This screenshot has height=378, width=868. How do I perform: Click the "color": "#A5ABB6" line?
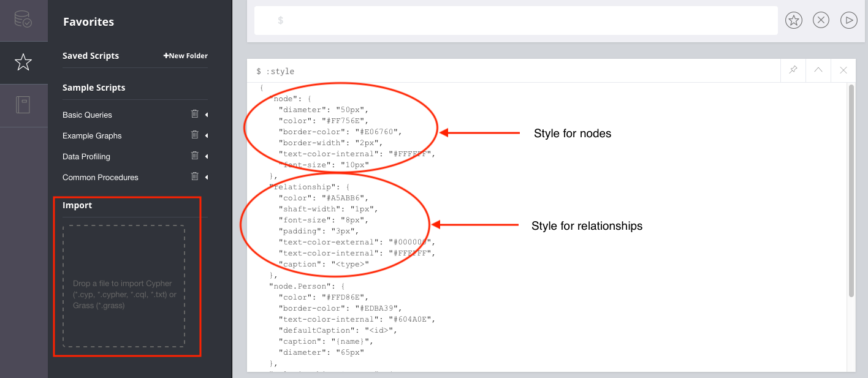pos(324,198)
